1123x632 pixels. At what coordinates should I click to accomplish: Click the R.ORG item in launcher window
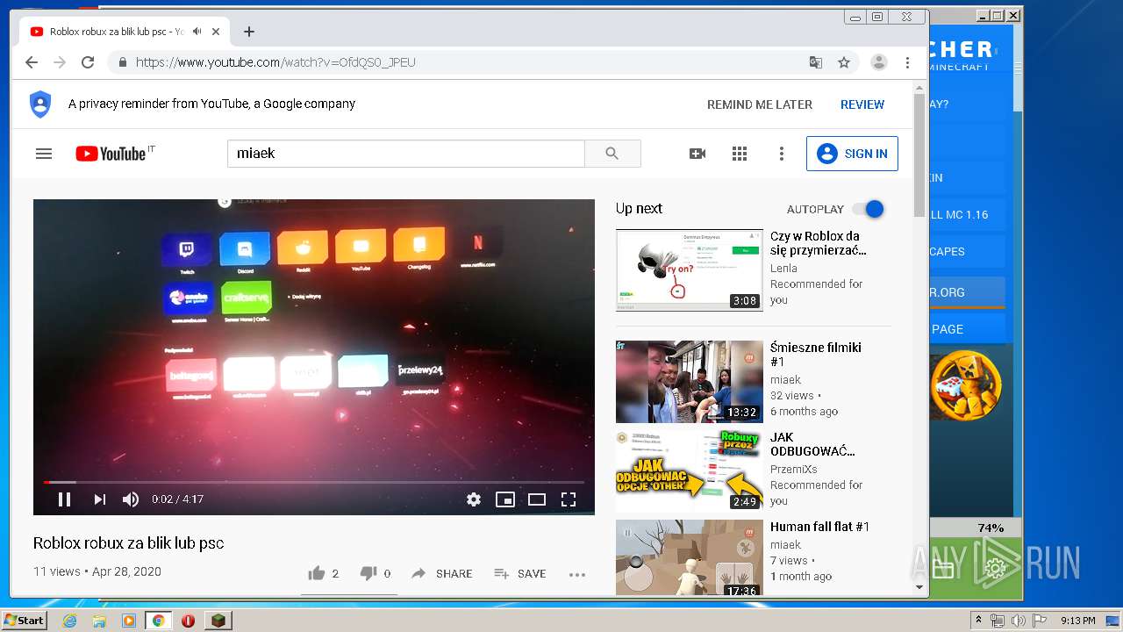967,292
